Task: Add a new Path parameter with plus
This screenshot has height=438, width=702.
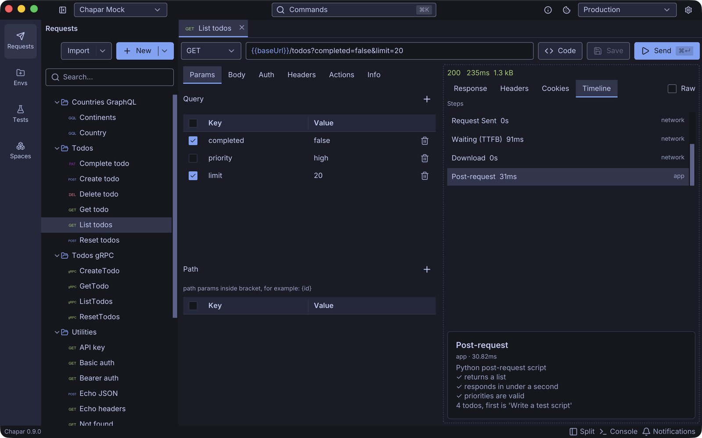Action: pyautogui.click(x=427, y=269)
